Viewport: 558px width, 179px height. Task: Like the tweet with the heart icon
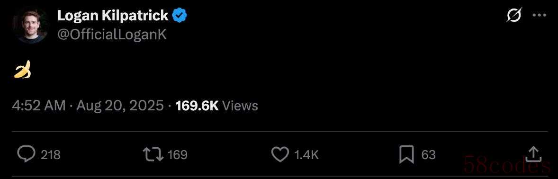pos(280,154)
